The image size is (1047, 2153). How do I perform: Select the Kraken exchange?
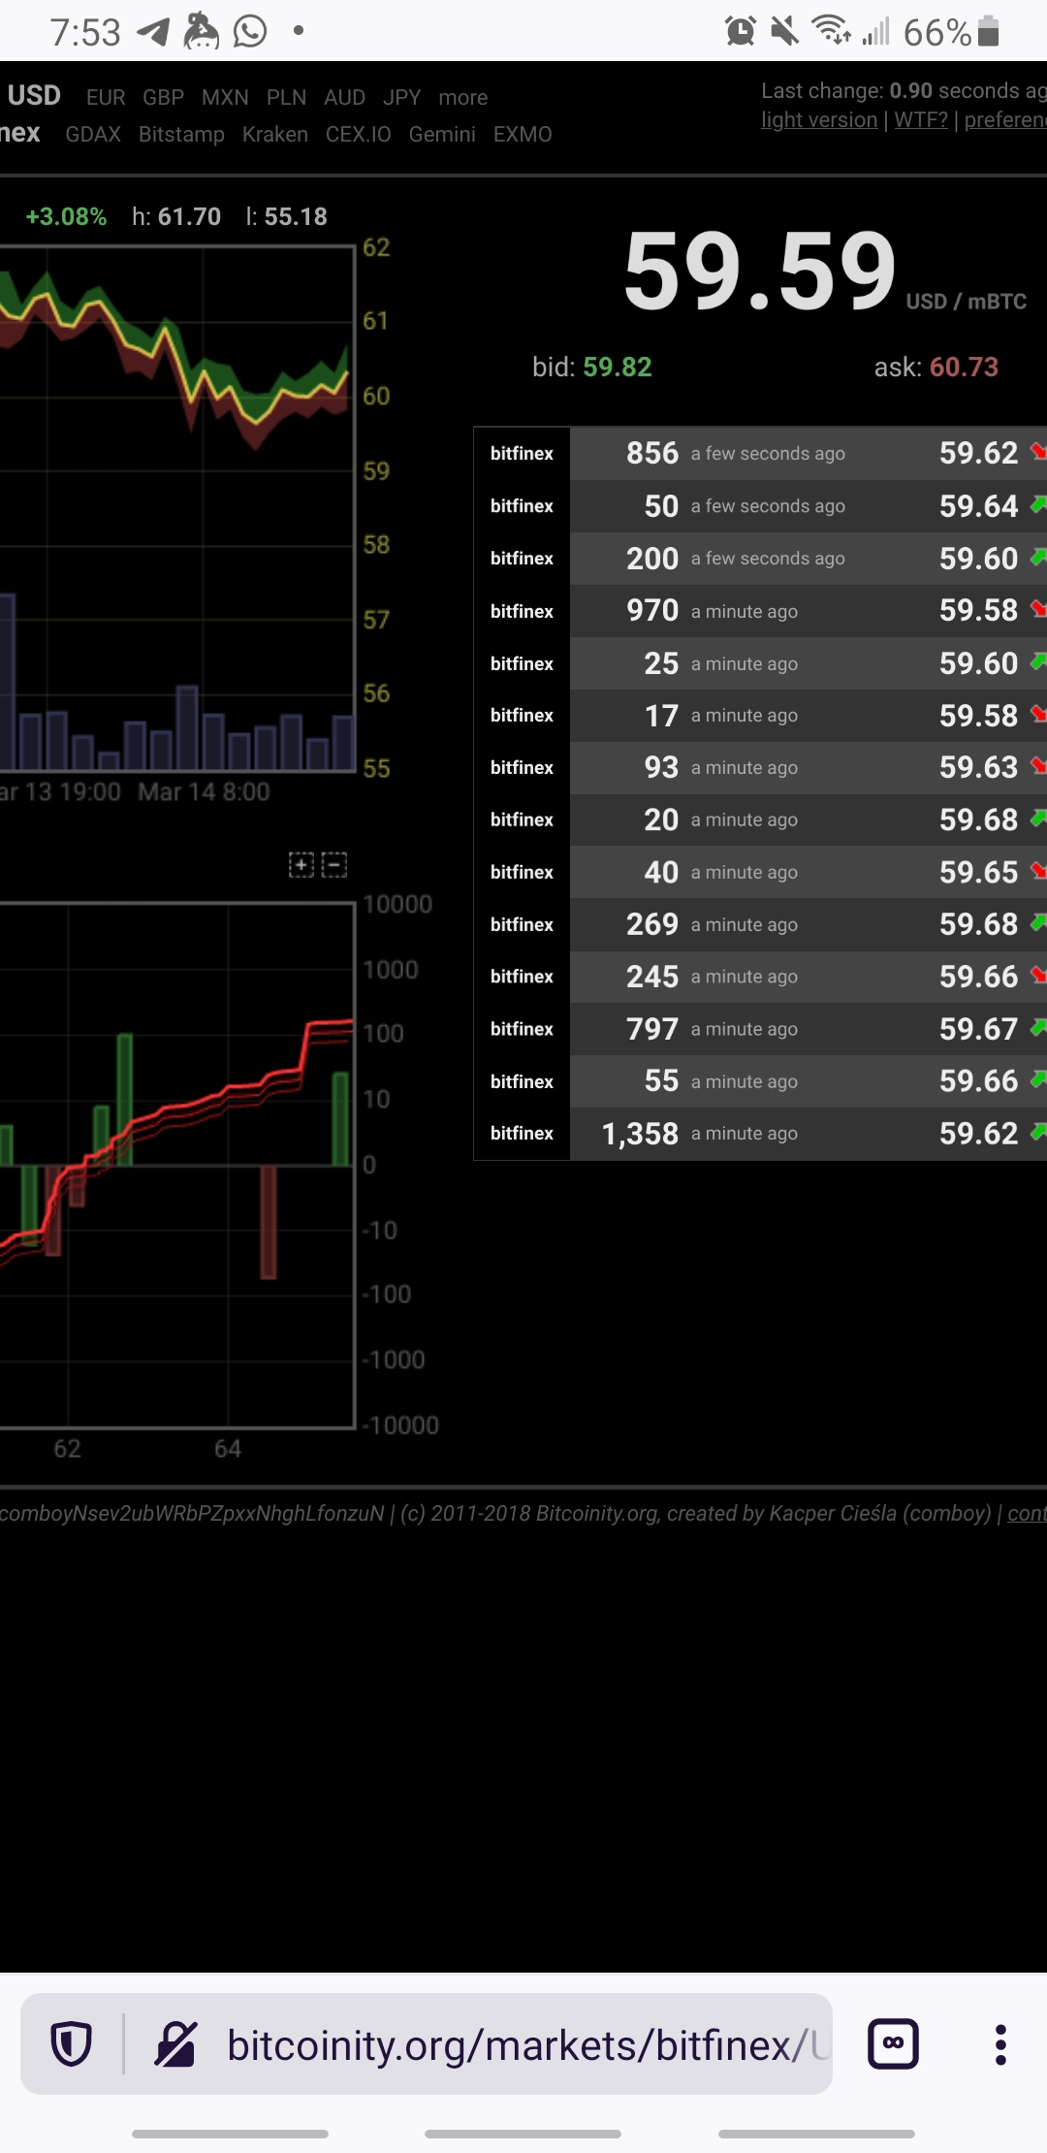pos(275,135)
